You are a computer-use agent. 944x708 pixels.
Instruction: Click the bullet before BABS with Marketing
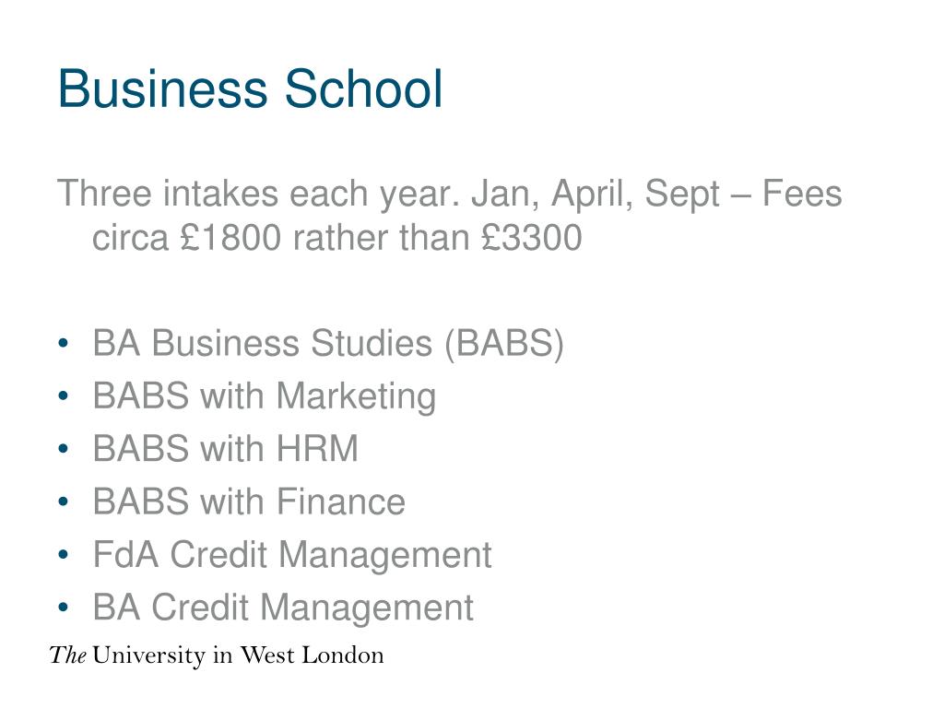[x=64, y=396]
